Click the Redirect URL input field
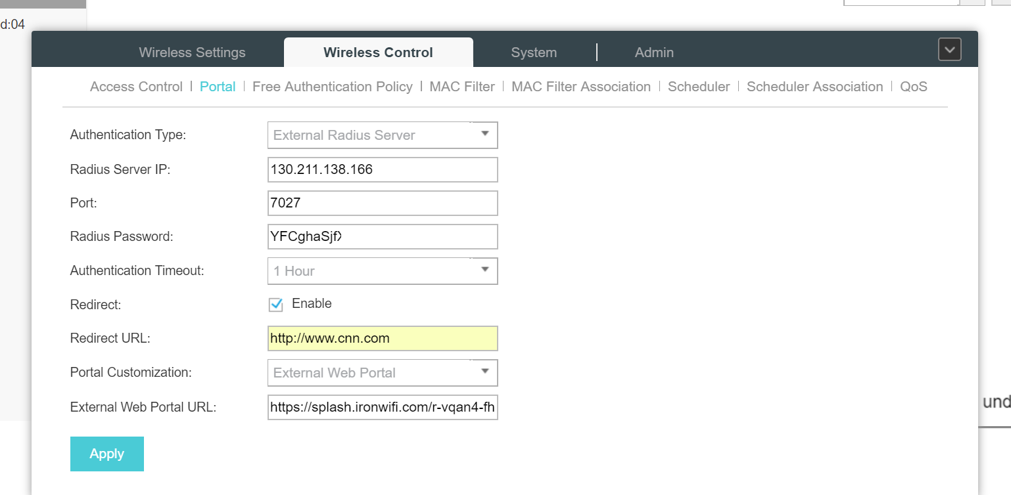This screenshot has height=495, width=1011. (382, 338)
